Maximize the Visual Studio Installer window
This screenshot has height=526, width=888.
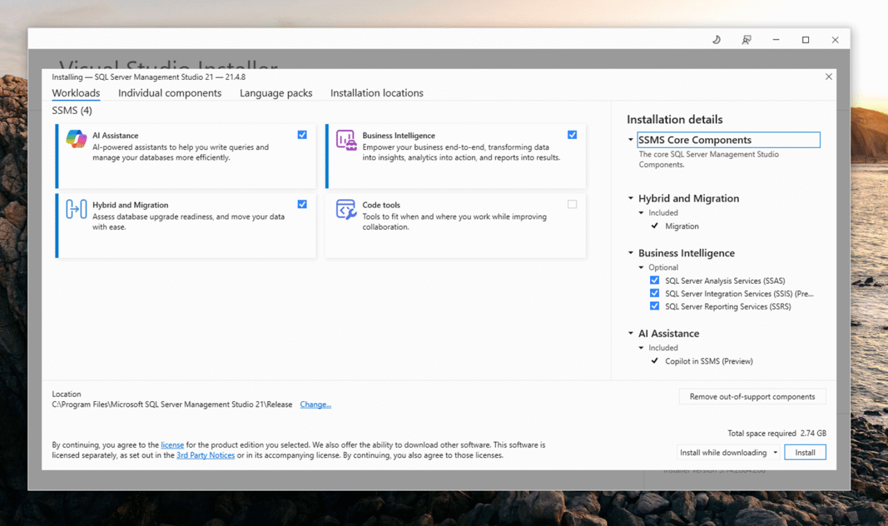(x=805, y=40)
